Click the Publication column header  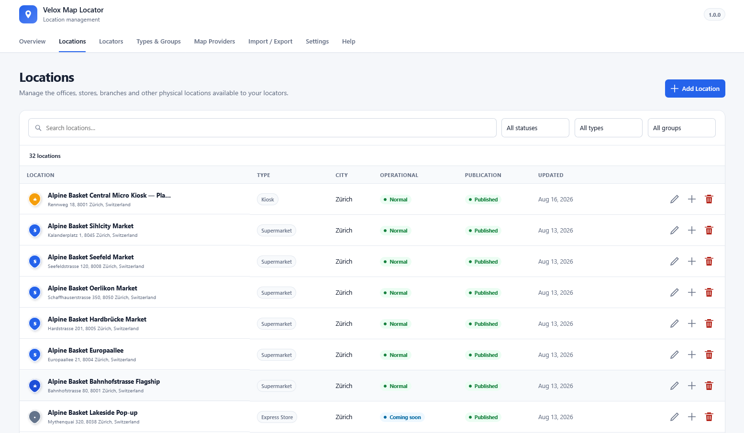(483, 175)
